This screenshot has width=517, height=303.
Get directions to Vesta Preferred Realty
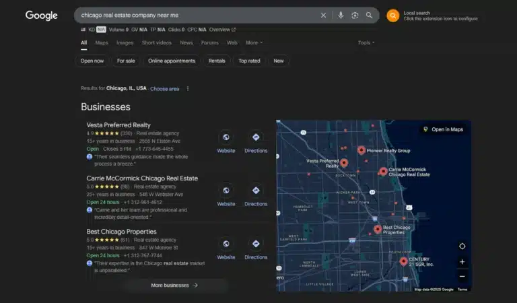click(x=256, y=137)
